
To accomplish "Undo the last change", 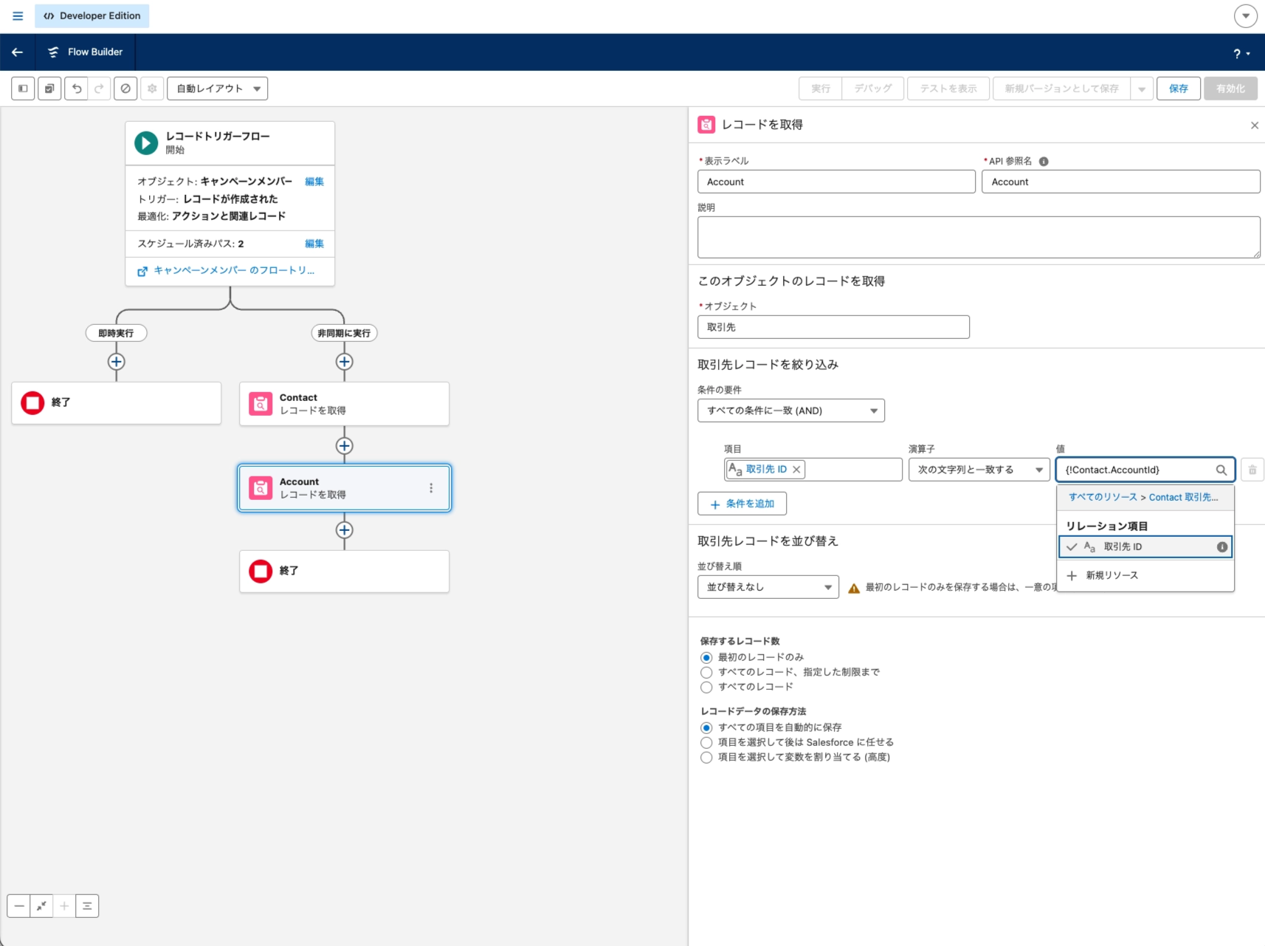I will (x=76, y=89).
